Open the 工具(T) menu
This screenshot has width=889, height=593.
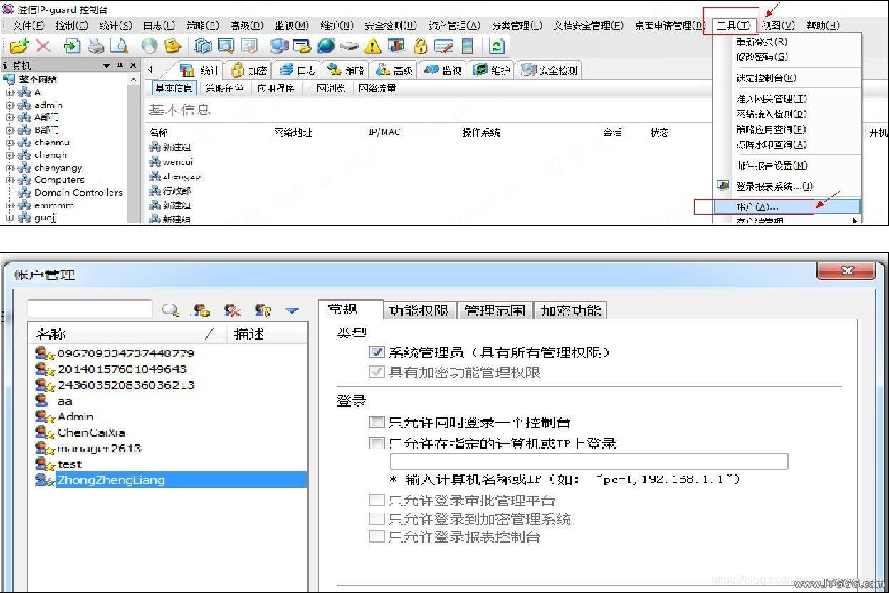[733, 26]
